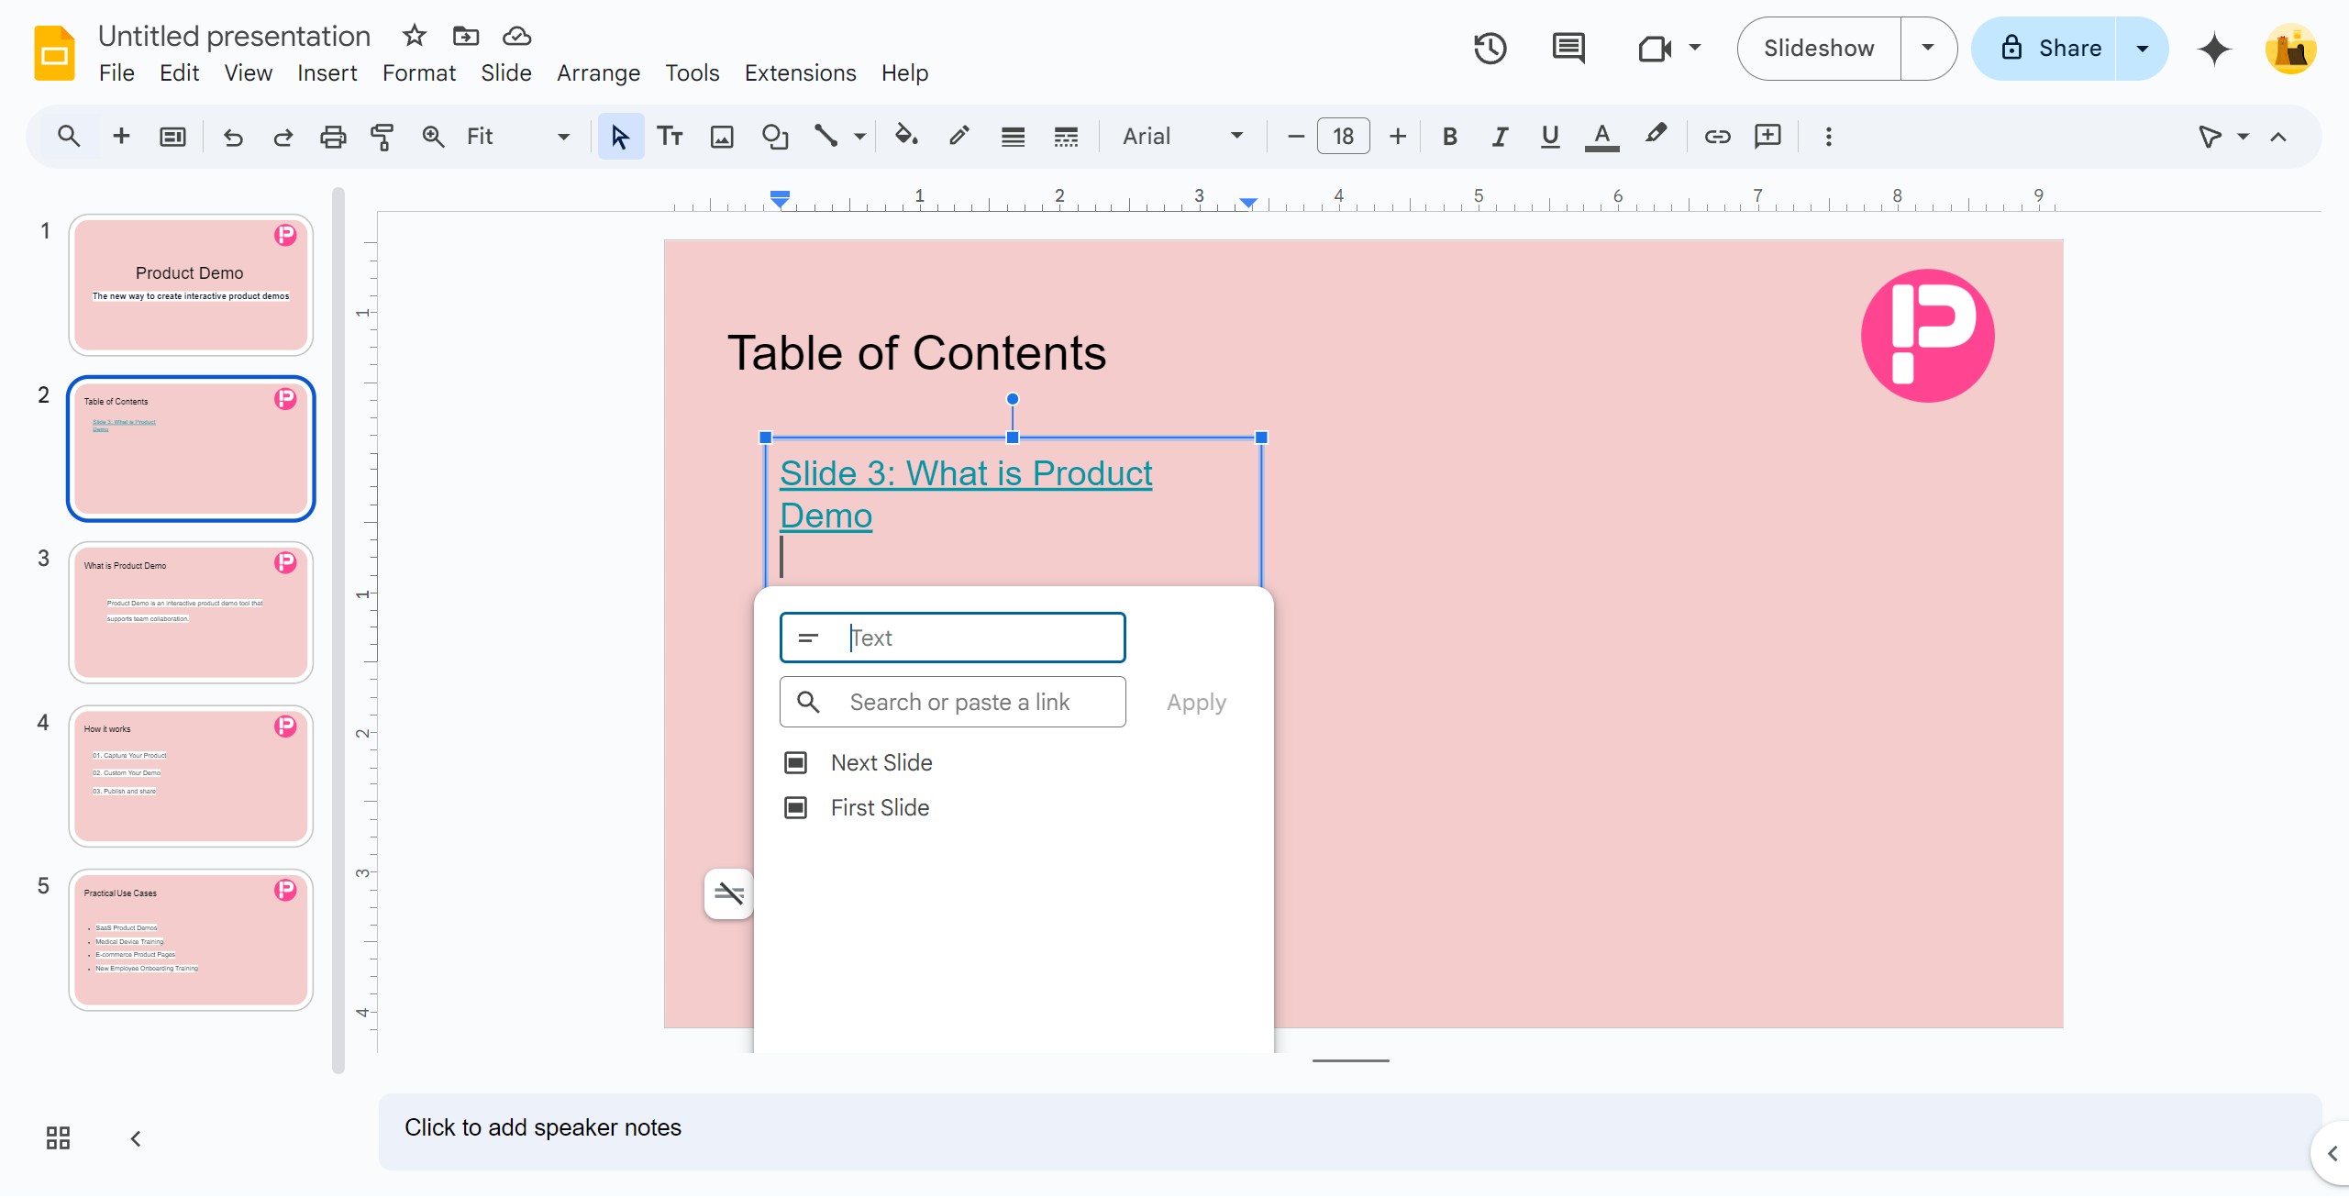
Task: Open the Arial font dropdown
Action: [x=1183, y=137]
